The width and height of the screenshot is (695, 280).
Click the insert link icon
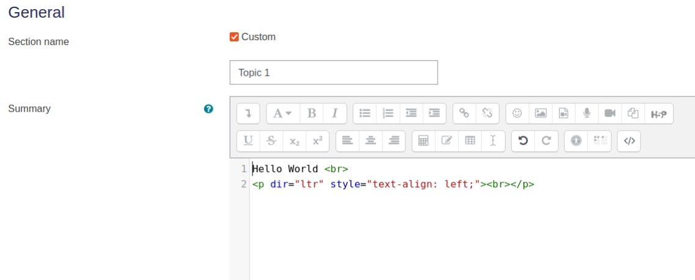[x=464, y=113]
